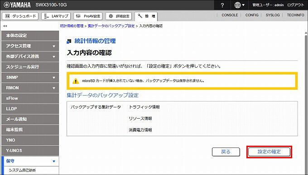Open the ProAV設定 tab
Image resolution: width=308 pixels, height=175 pixels.
[x=88, y=16]
